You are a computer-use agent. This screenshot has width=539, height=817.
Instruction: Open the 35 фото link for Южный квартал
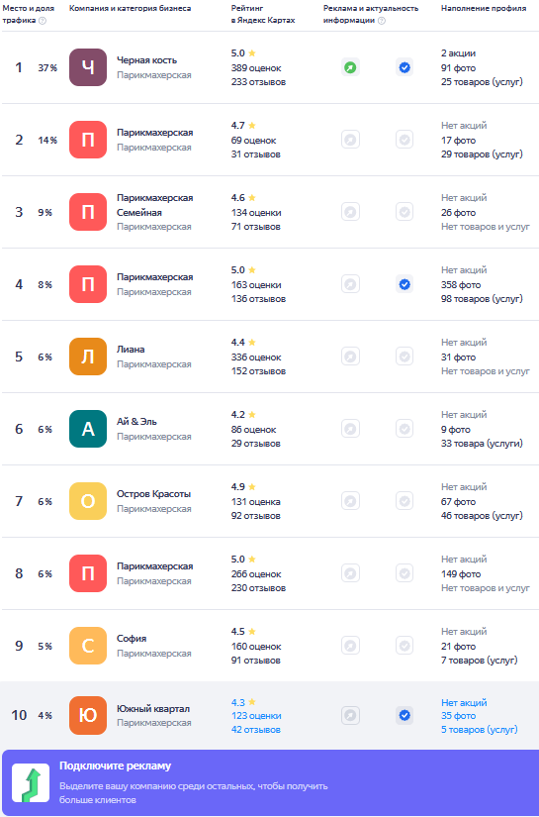[458, 716]
